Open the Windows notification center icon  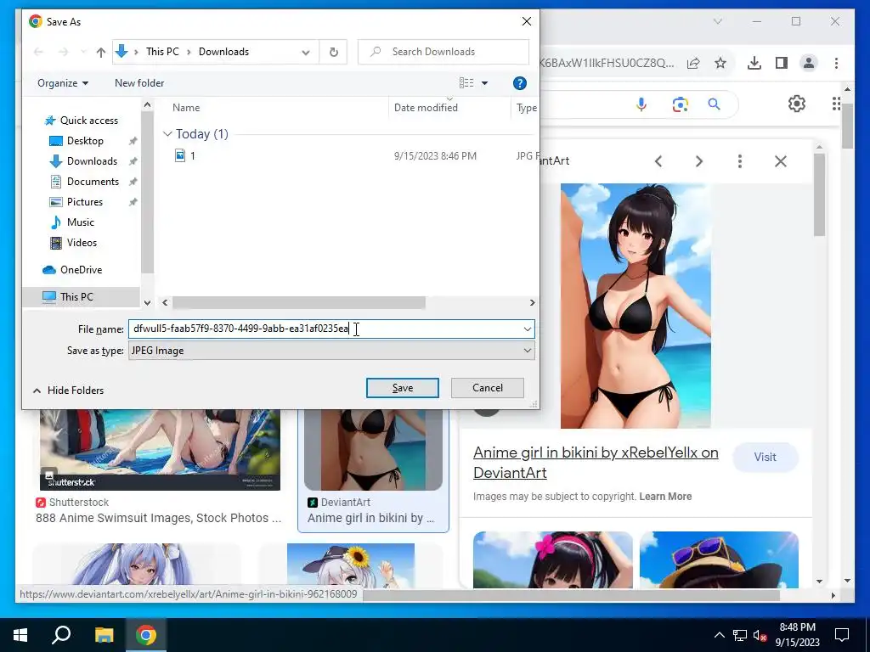pos(842,635)
